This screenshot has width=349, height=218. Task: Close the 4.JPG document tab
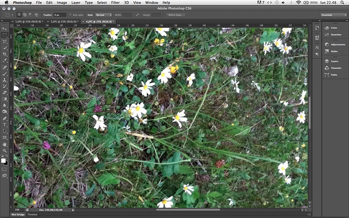point(83,21)
